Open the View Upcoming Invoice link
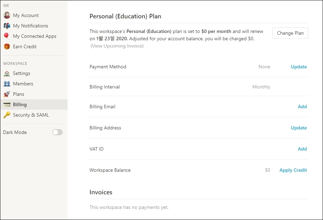This screenshot has width=323, height=220. coord(117,46)
